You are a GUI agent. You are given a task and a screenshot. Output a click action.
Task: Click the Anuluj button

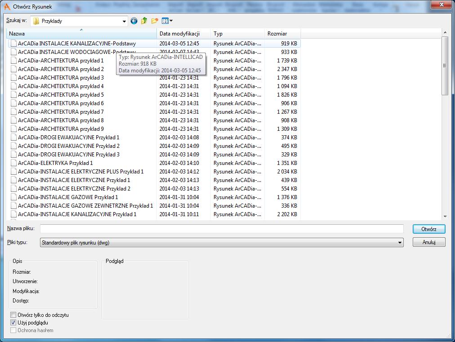(x=429, y=242)
